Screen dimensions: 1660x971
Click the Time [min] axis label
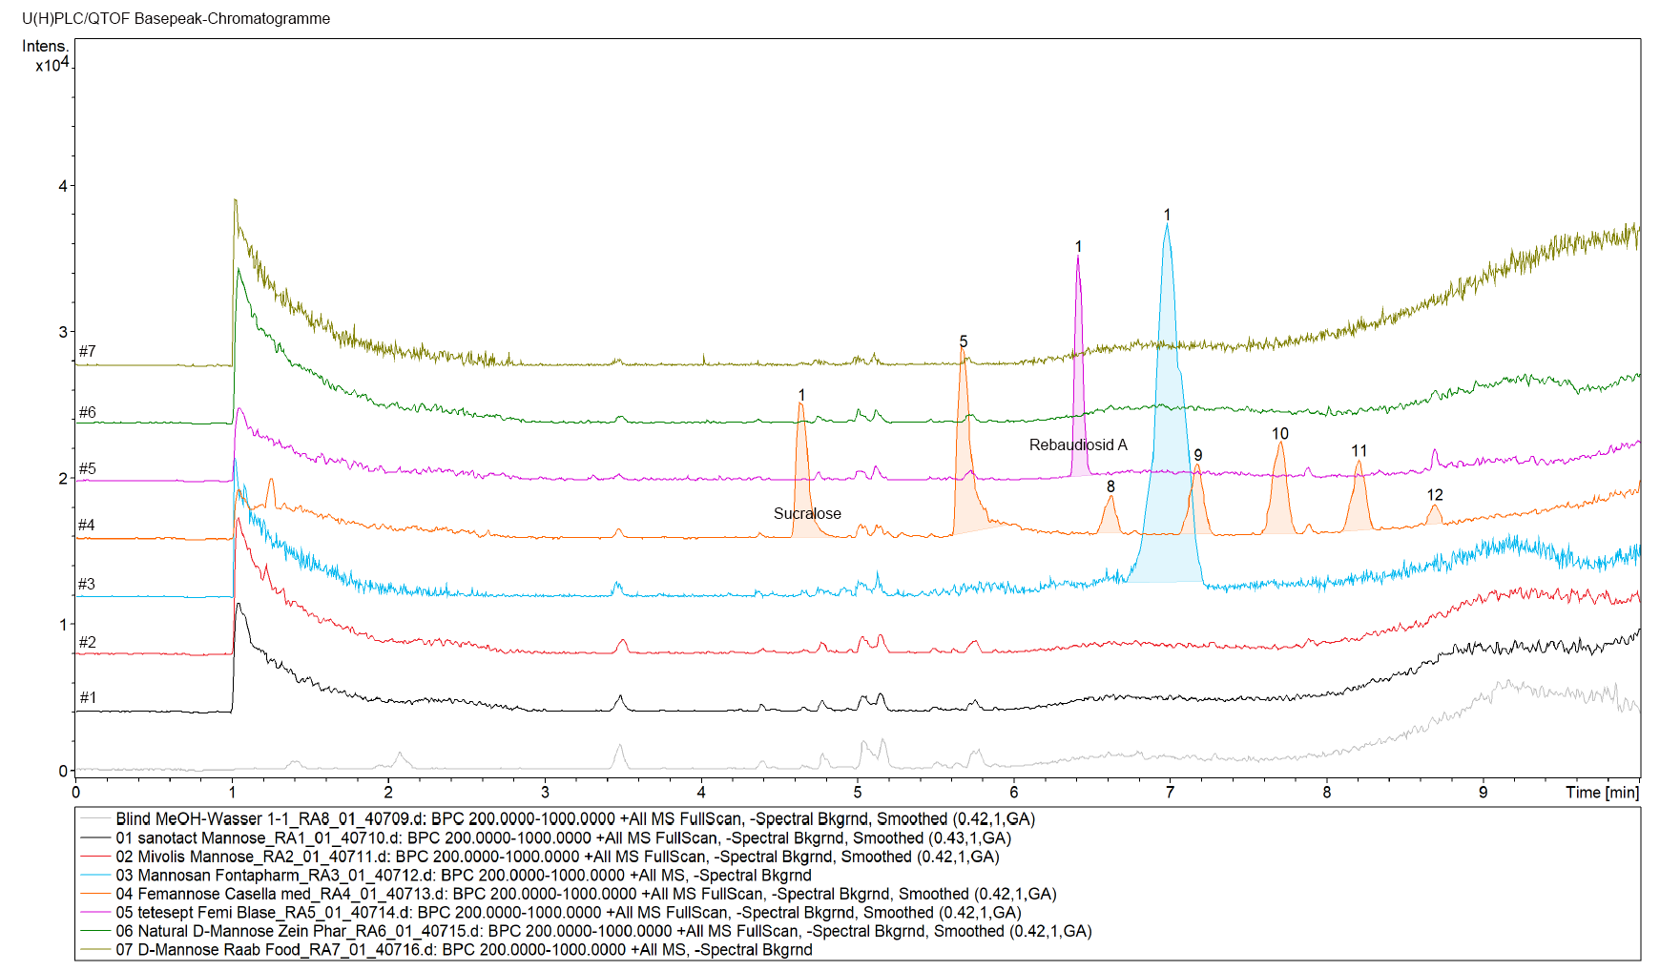point(1601,793)
